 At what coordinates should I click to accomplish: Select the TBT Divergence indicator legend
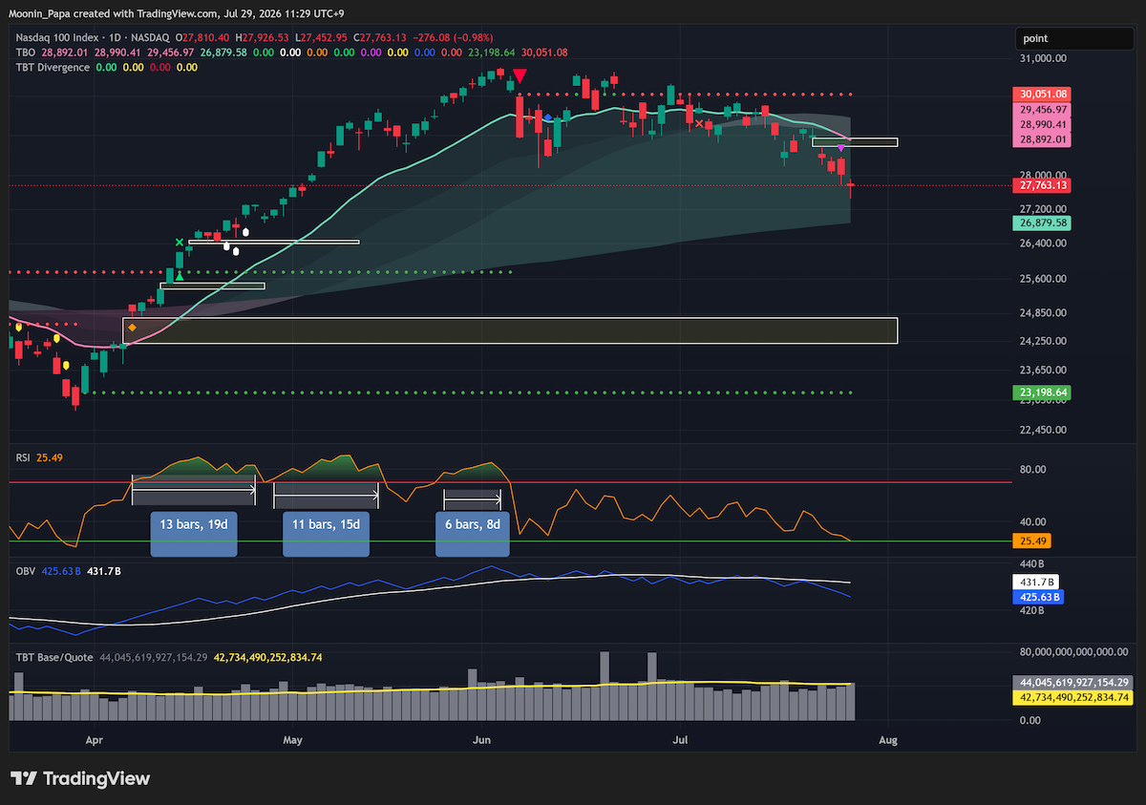(x=53, y=67)
